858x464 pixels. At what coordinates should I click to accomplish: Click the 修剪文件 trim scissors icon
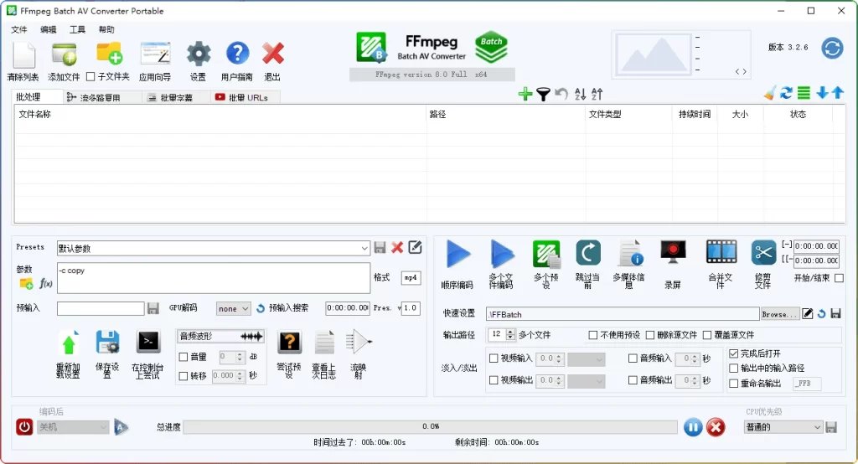click(x=763, y=253)
